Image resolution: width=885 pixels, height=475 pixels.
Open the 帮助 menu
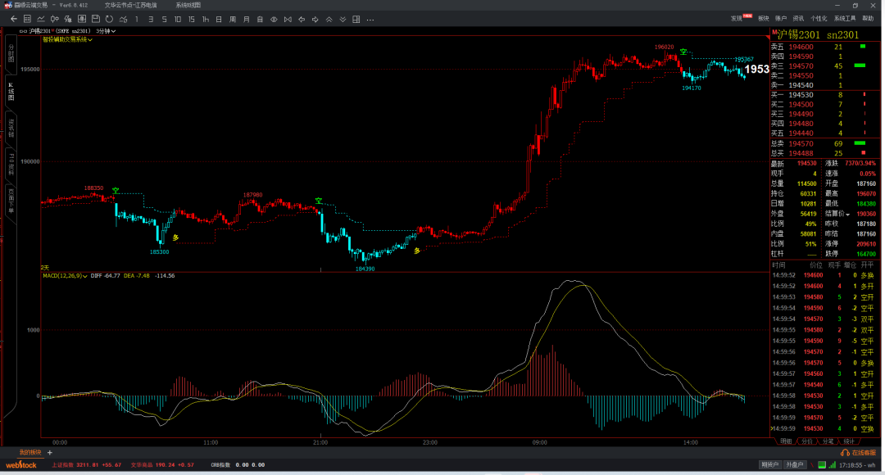click(868, 19)
